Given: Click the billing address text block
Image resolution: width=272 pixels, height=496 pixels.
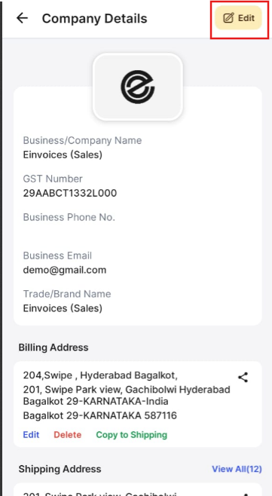Looking at the screenshot, I should 127,395.
